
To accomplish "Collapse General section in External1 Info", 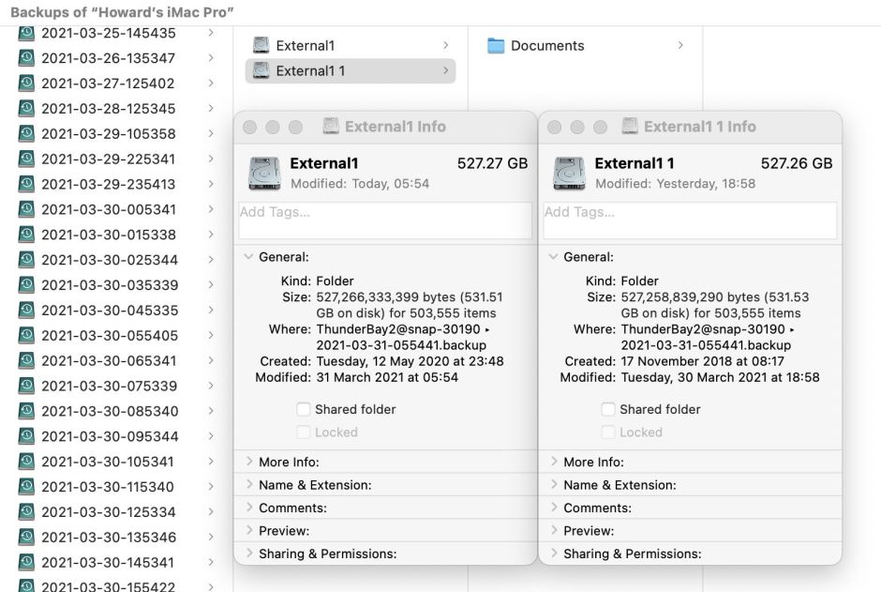I will (x=248, y=257).
